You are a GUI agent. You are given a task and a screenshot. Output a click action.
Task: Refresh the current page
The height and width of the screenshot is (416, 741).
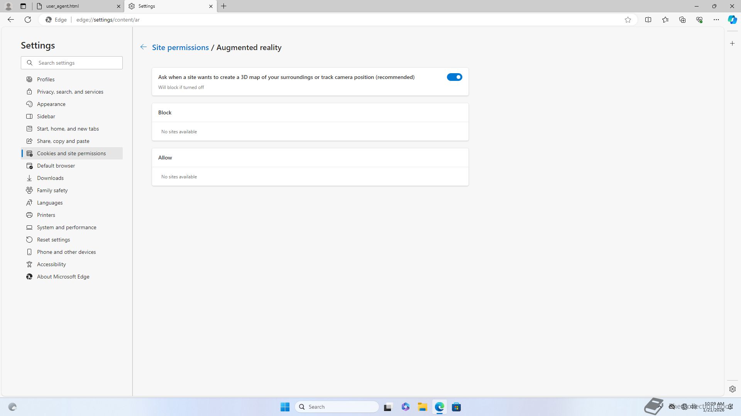[28, 20]
